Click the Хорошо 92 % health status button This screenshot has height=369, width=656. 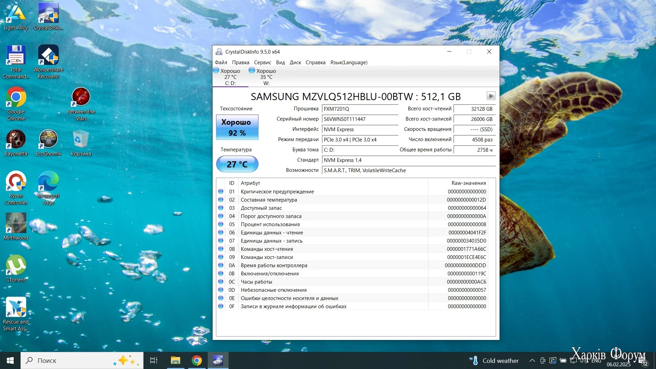coord(237,127)
